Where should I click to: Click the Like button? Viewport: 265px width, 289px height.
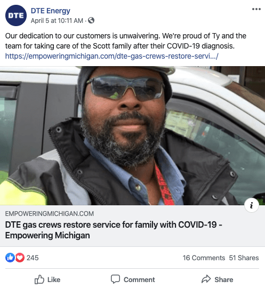click(47, 279)
